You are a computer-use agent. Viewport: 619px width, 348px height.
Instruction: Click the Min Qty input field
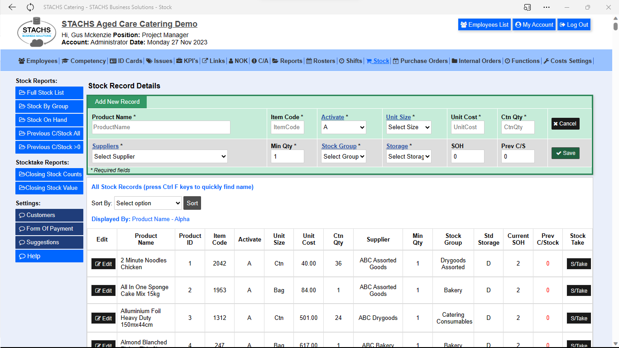288,157
